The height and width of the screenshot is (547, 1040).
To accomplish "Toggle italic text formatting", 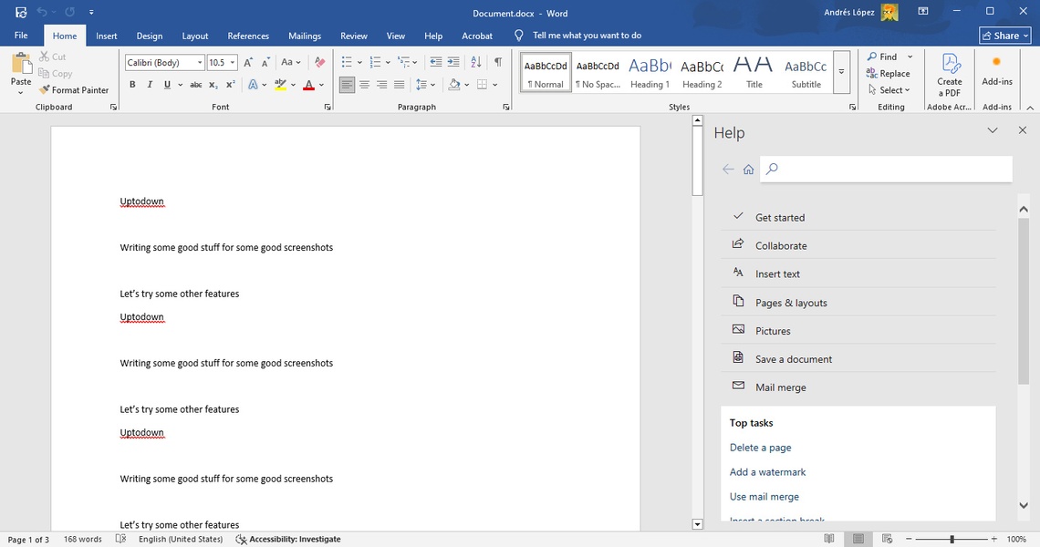I will point(150,85).
